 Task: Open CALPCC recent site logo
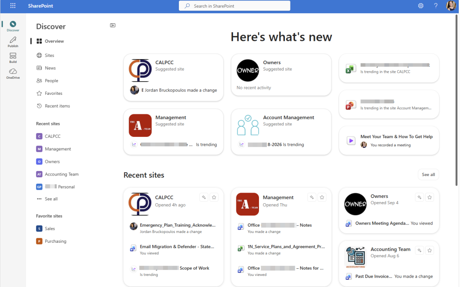(140, 204)
